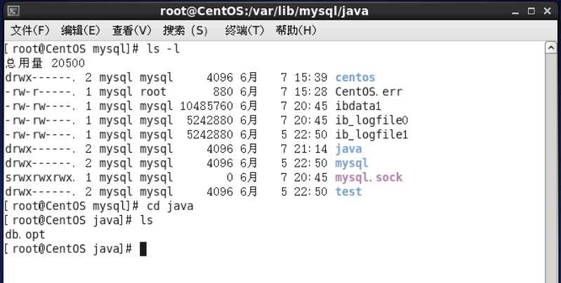Click the ib_logfile1 file name
This screenshot has width=561, height=283.
tap(371, 134)
